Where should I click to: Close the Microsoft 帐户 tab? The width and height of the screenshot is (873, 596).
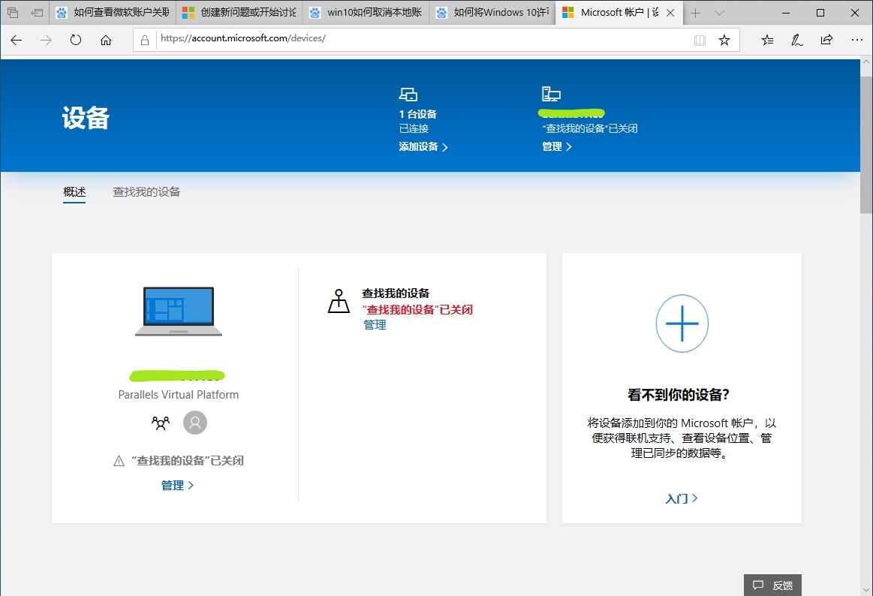point(671,13)
